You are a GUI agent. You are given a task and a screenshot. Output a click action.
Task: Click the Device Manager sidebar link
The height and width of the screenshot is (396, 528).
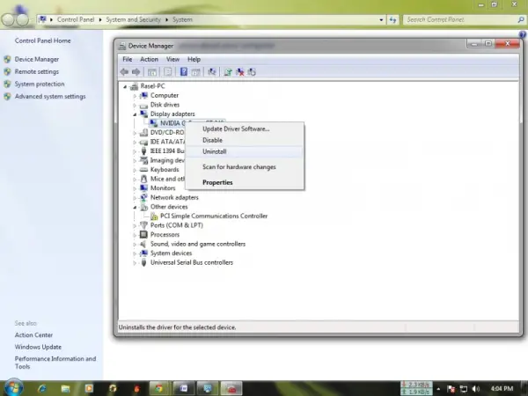click(x=37, y=59)
